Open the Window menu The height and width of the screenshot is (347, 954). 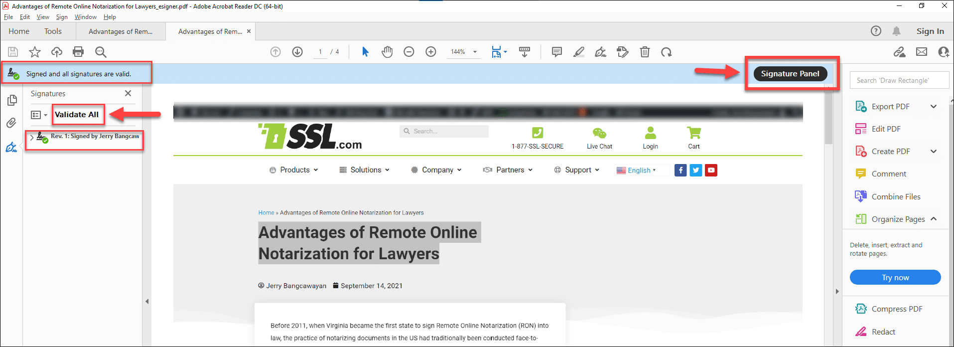click(x=85, y=17)
